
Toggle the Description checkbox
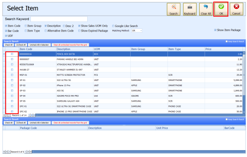tap(45, 26)
